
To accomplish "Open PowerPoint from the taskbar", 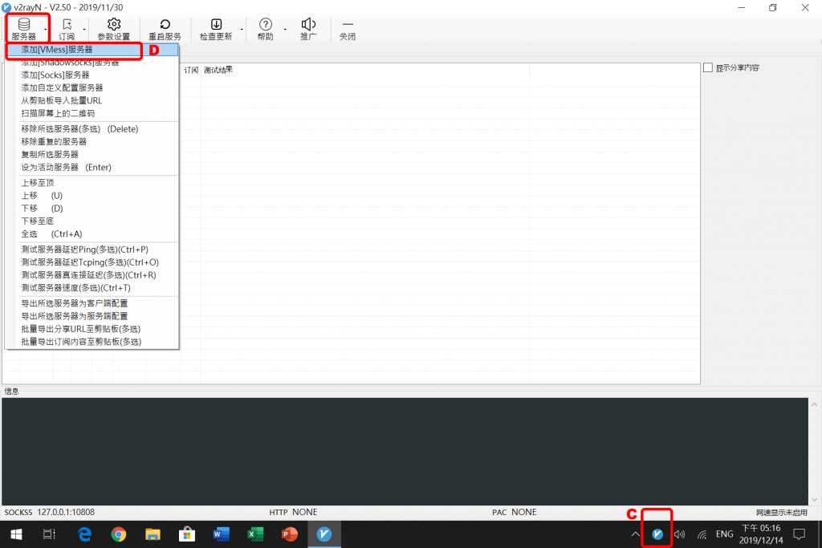I will tap(289, 534).
